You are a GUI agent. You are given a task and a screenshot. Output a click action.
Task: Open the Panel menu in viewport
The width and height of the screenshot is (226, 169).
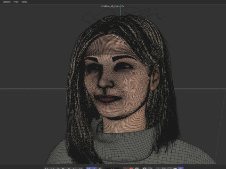pyautogui.click(x=24, y=2)
